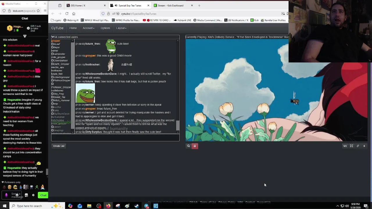
Task: Open Telegram from the taskbar
Action: [x=146, y=206]
